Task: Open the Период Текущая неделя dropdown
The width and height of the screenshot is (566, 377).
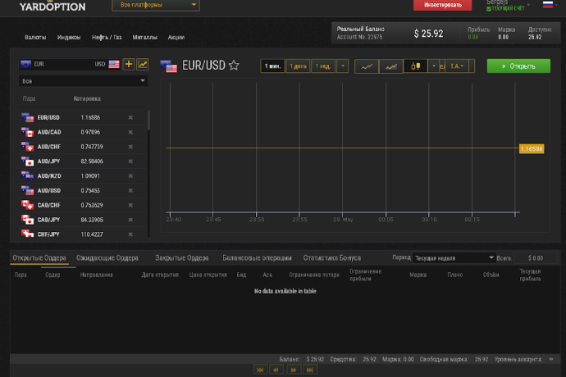Action: (x=454, y=258)
